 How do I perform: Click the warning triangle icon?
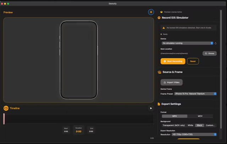[x=164, y=27]
